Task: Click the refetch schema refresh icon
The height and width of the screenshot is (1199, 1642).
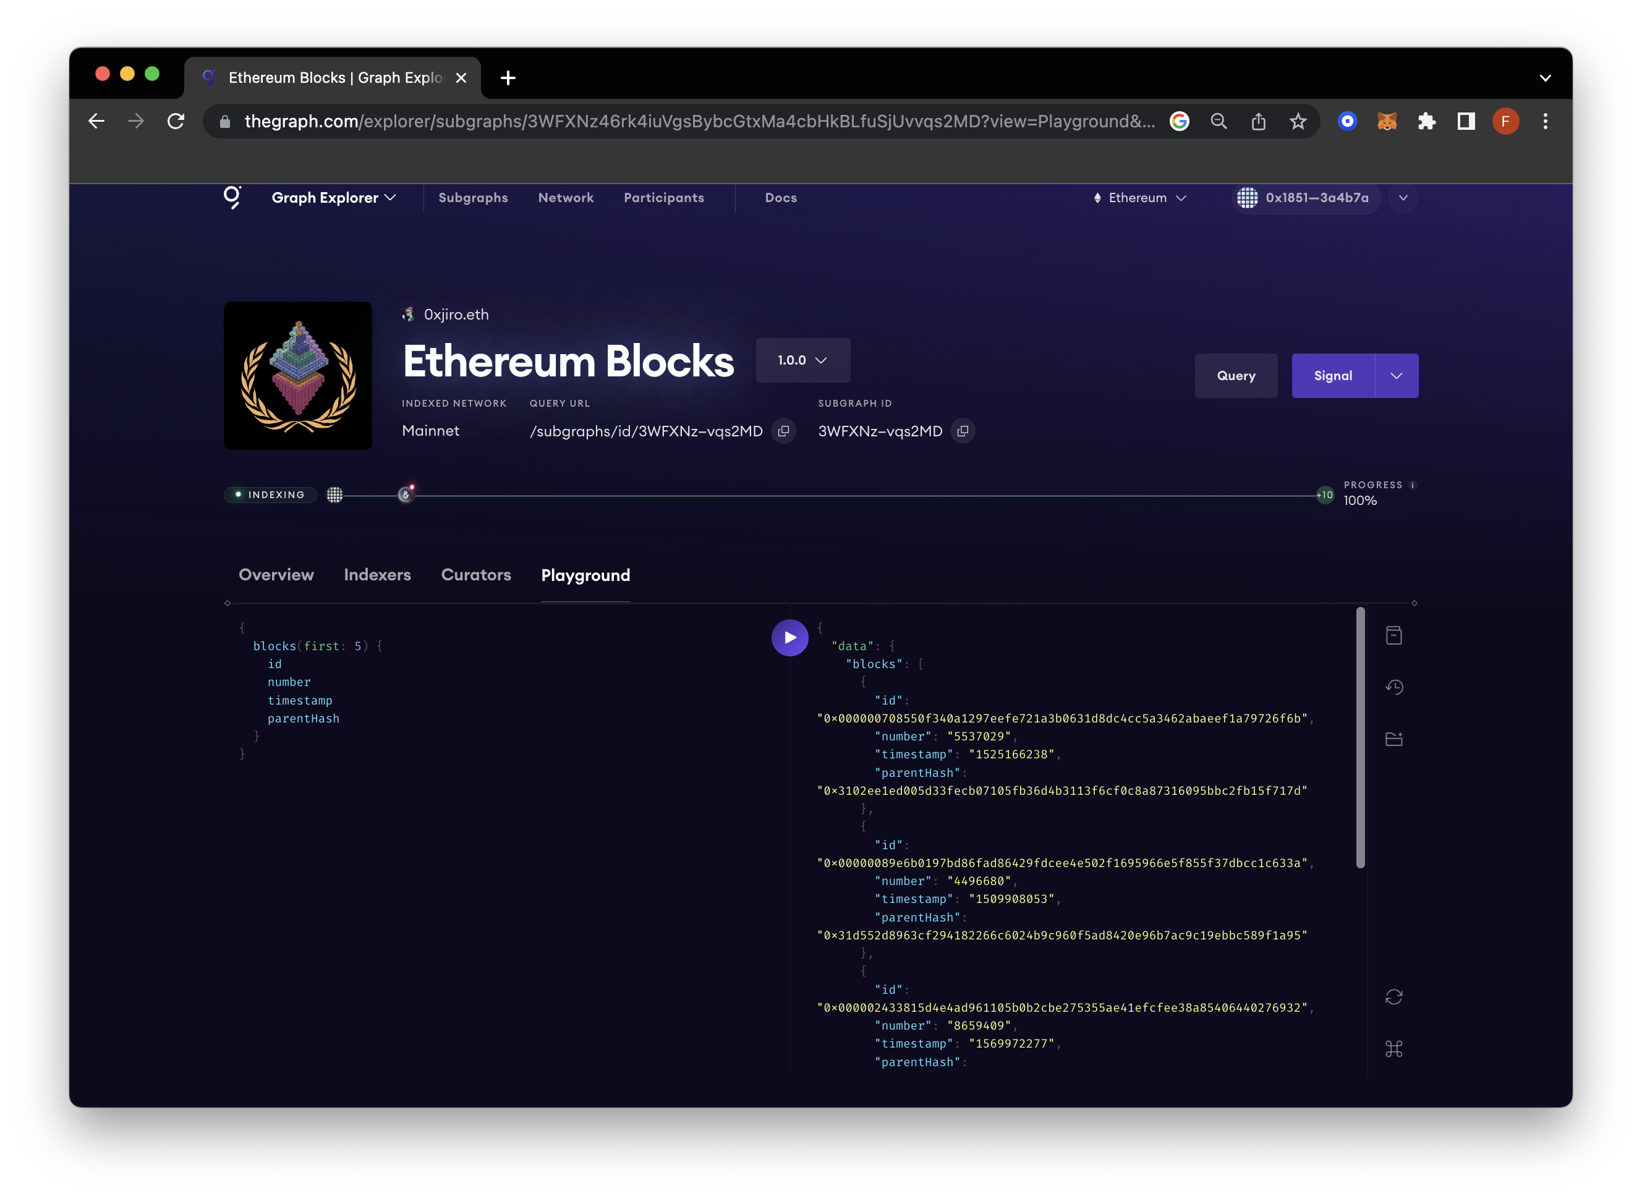Action: (x=1393, y=998)
